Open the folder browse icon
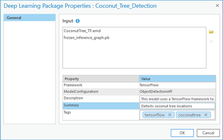This screenshot has height=140, width=223. 211,32
